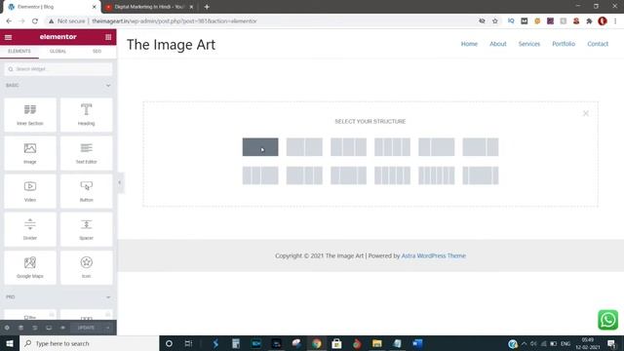Choose the narrow-left wide-right two-column structure
624x351 pixels.
pyautogui.click(x=437, y=147)
